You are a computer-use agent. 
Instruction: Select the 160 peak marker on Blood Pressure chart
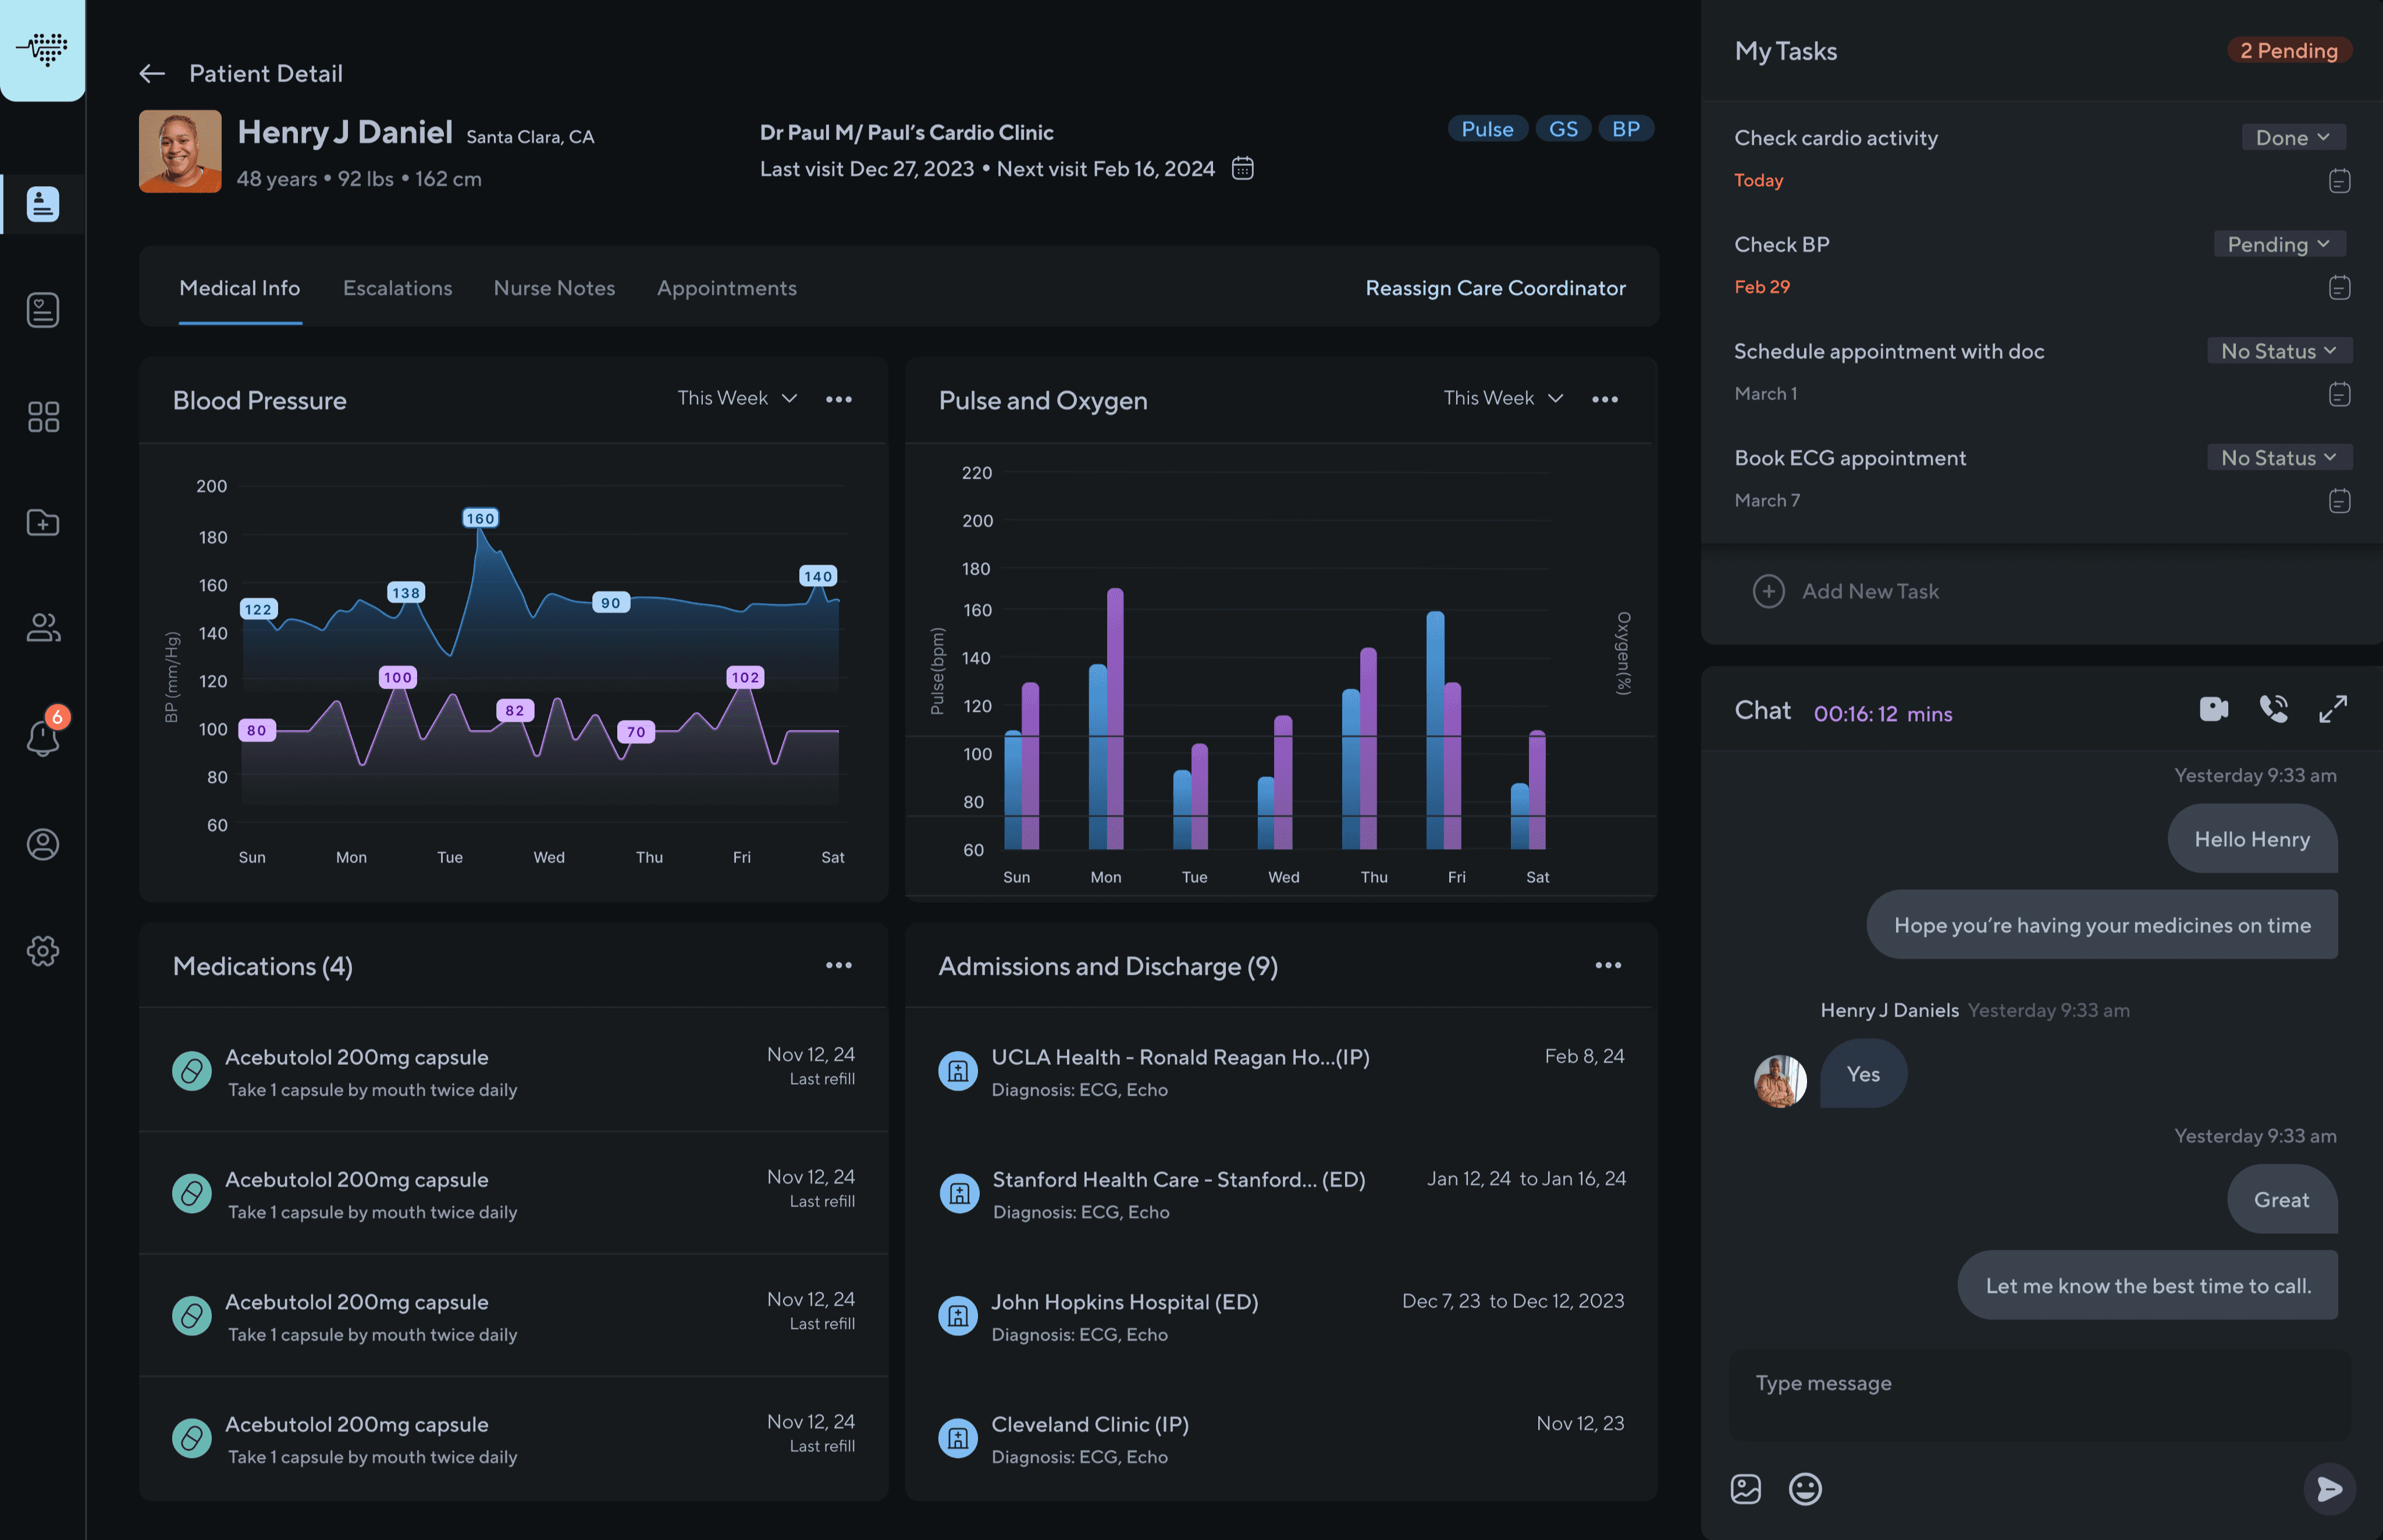pyautogui.click(x=480, y=518)
